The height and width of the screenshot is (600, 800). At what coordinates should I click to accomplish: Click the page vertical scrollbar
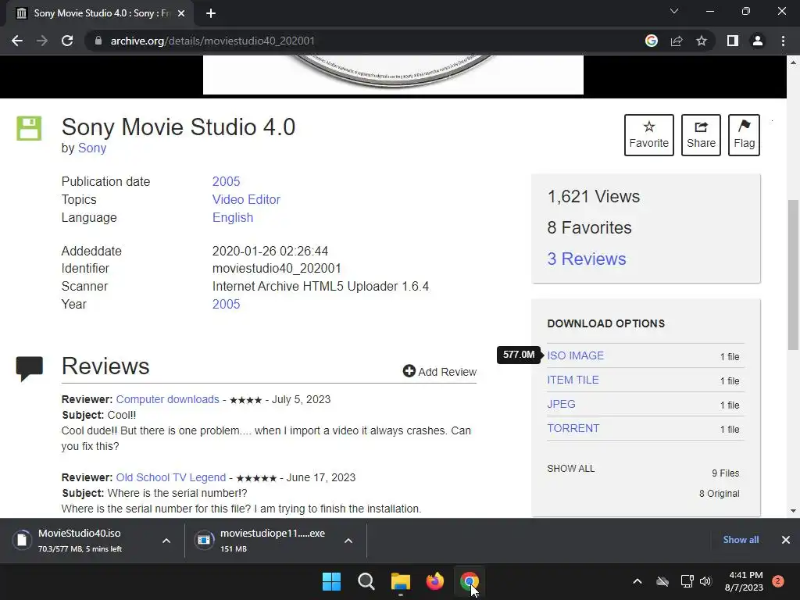coord(793,275)
